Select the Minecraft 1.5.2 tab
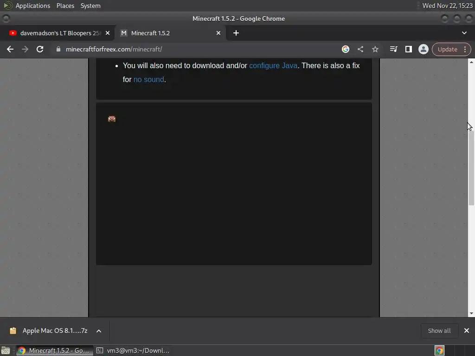The image size is (475, 356). click(170, 33)
